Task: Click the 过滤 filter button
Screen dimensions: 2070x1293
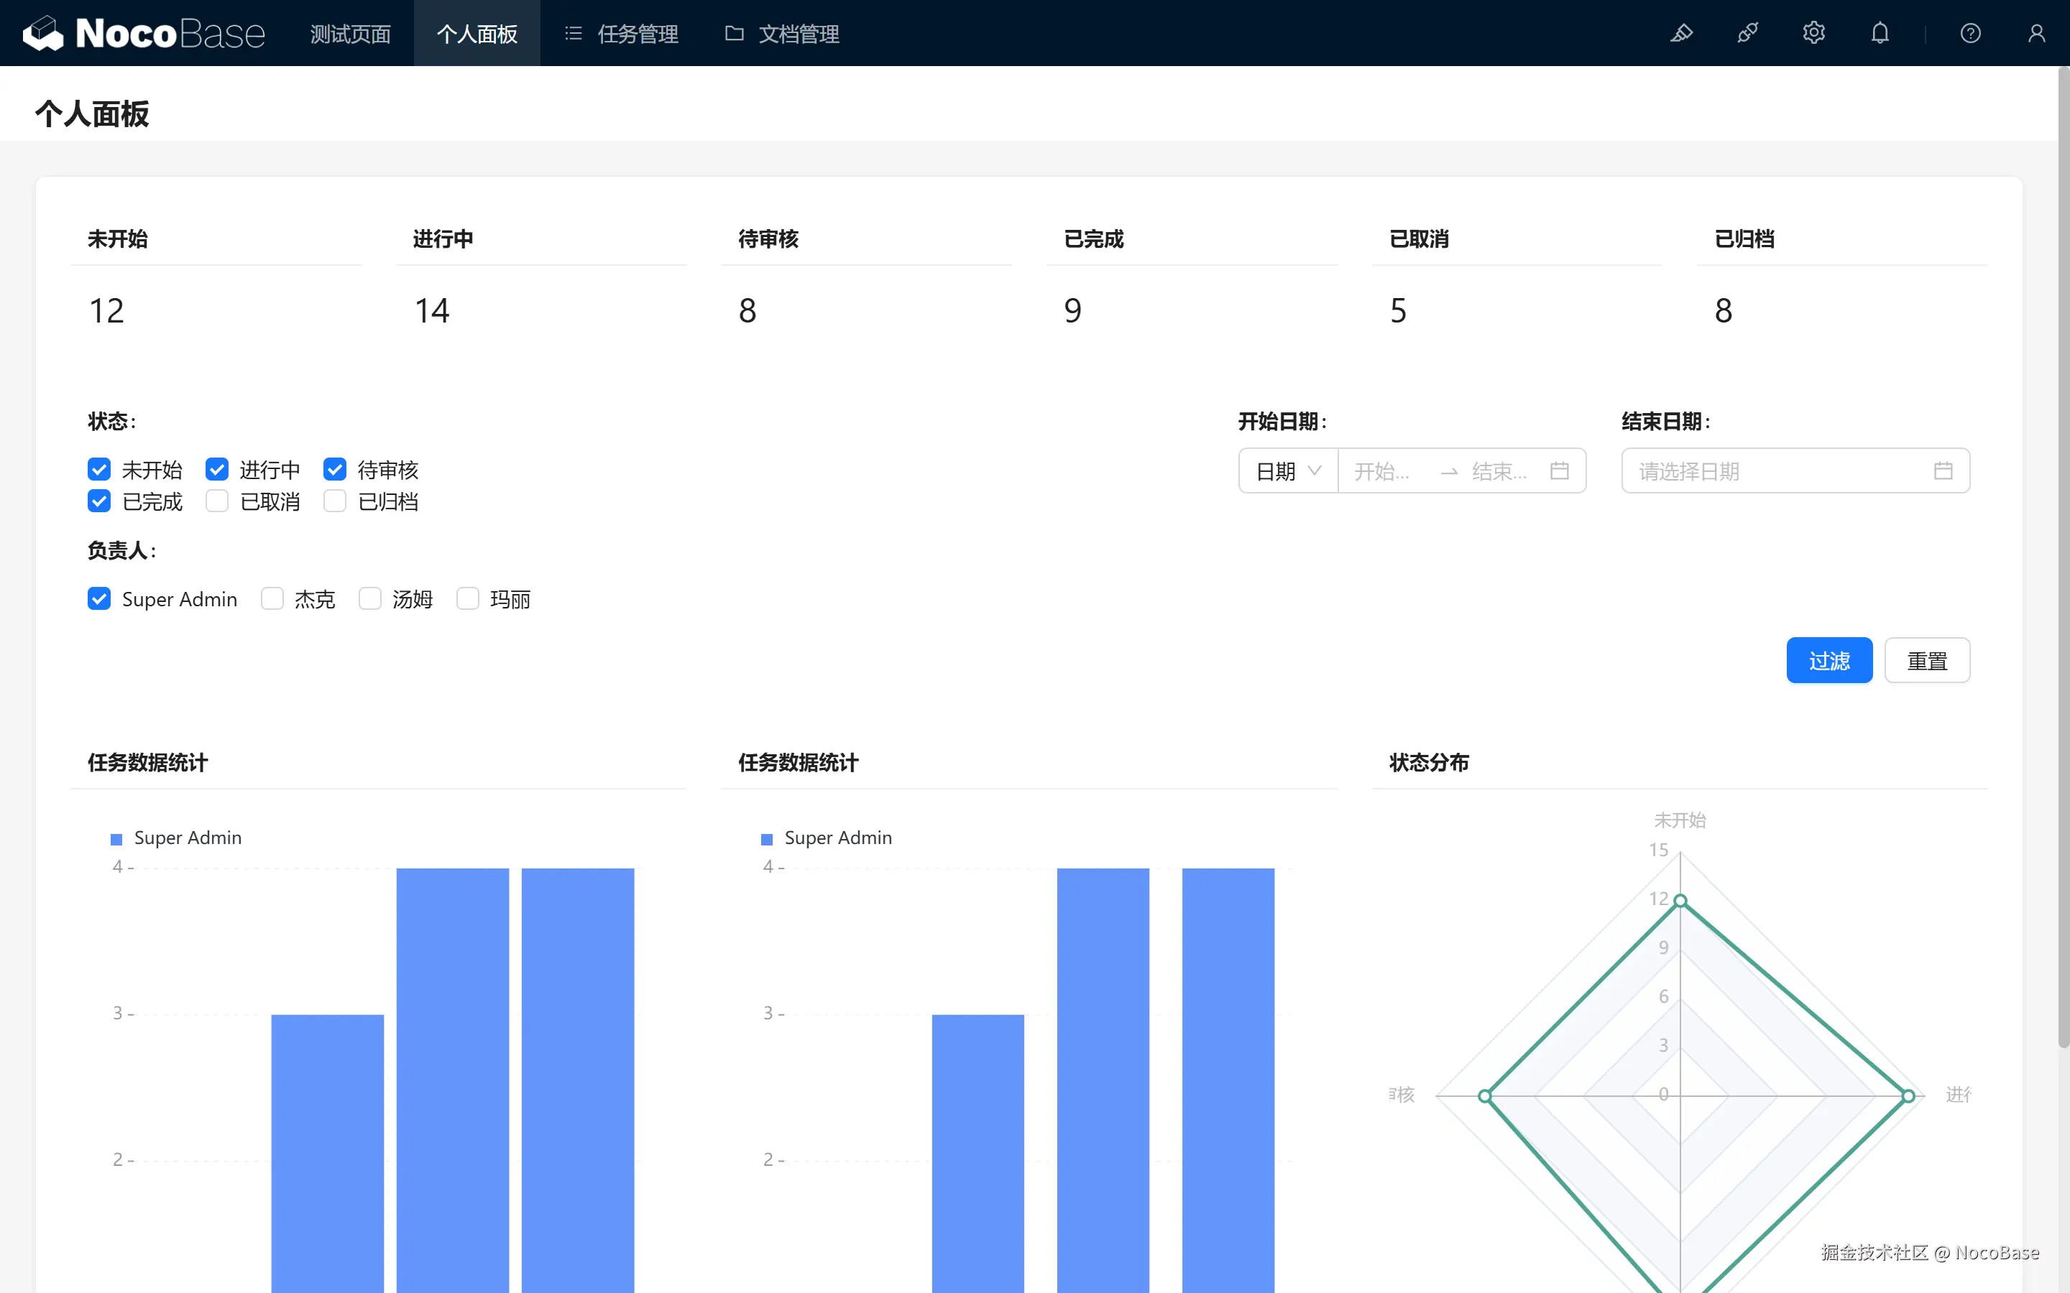Action: (x=1828, y=660)
